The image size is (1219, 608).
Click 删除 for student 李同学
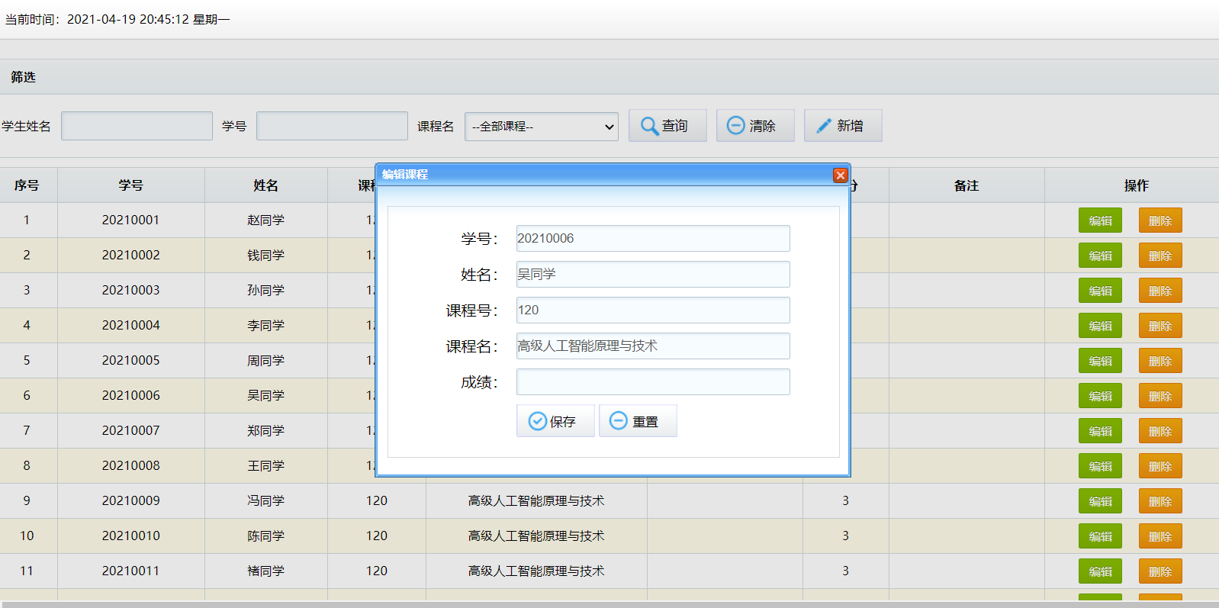coord(1160,326)
